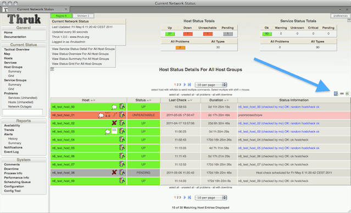This screenshot has width=351, height=213.
Task: Click the notes icon on n6_test_host_03
Action: pyautogui.click(x=114, y=131)
